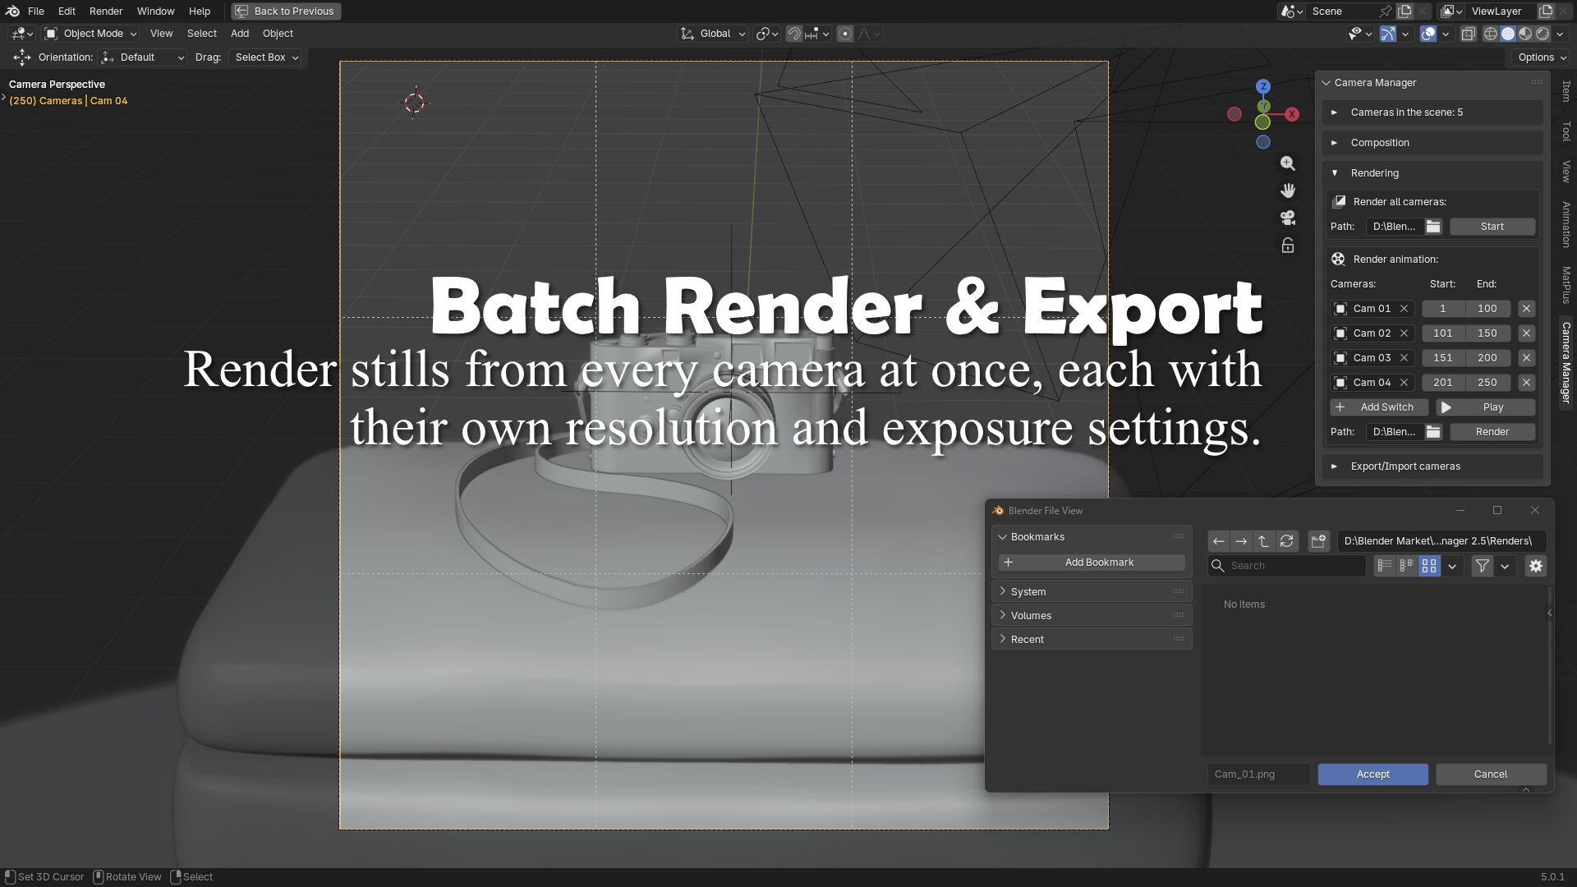The height and width of the screenshot is (887, 1577).
Task: Toggle camera lock to view
Action: pyautogui.click(x=1287, y=246)
